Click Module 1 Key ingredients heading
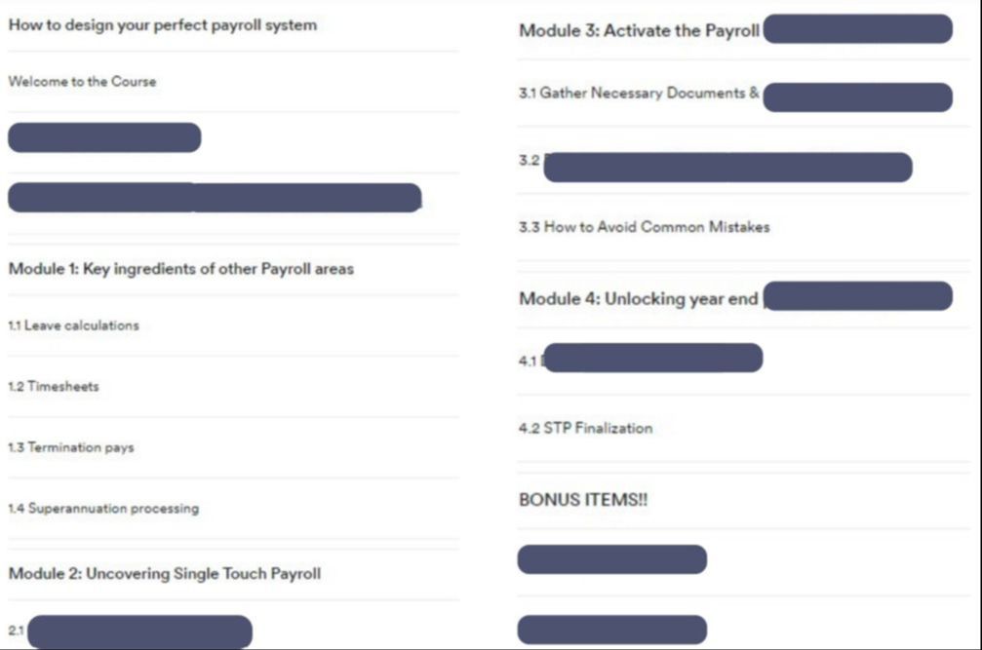 point(181,269)
